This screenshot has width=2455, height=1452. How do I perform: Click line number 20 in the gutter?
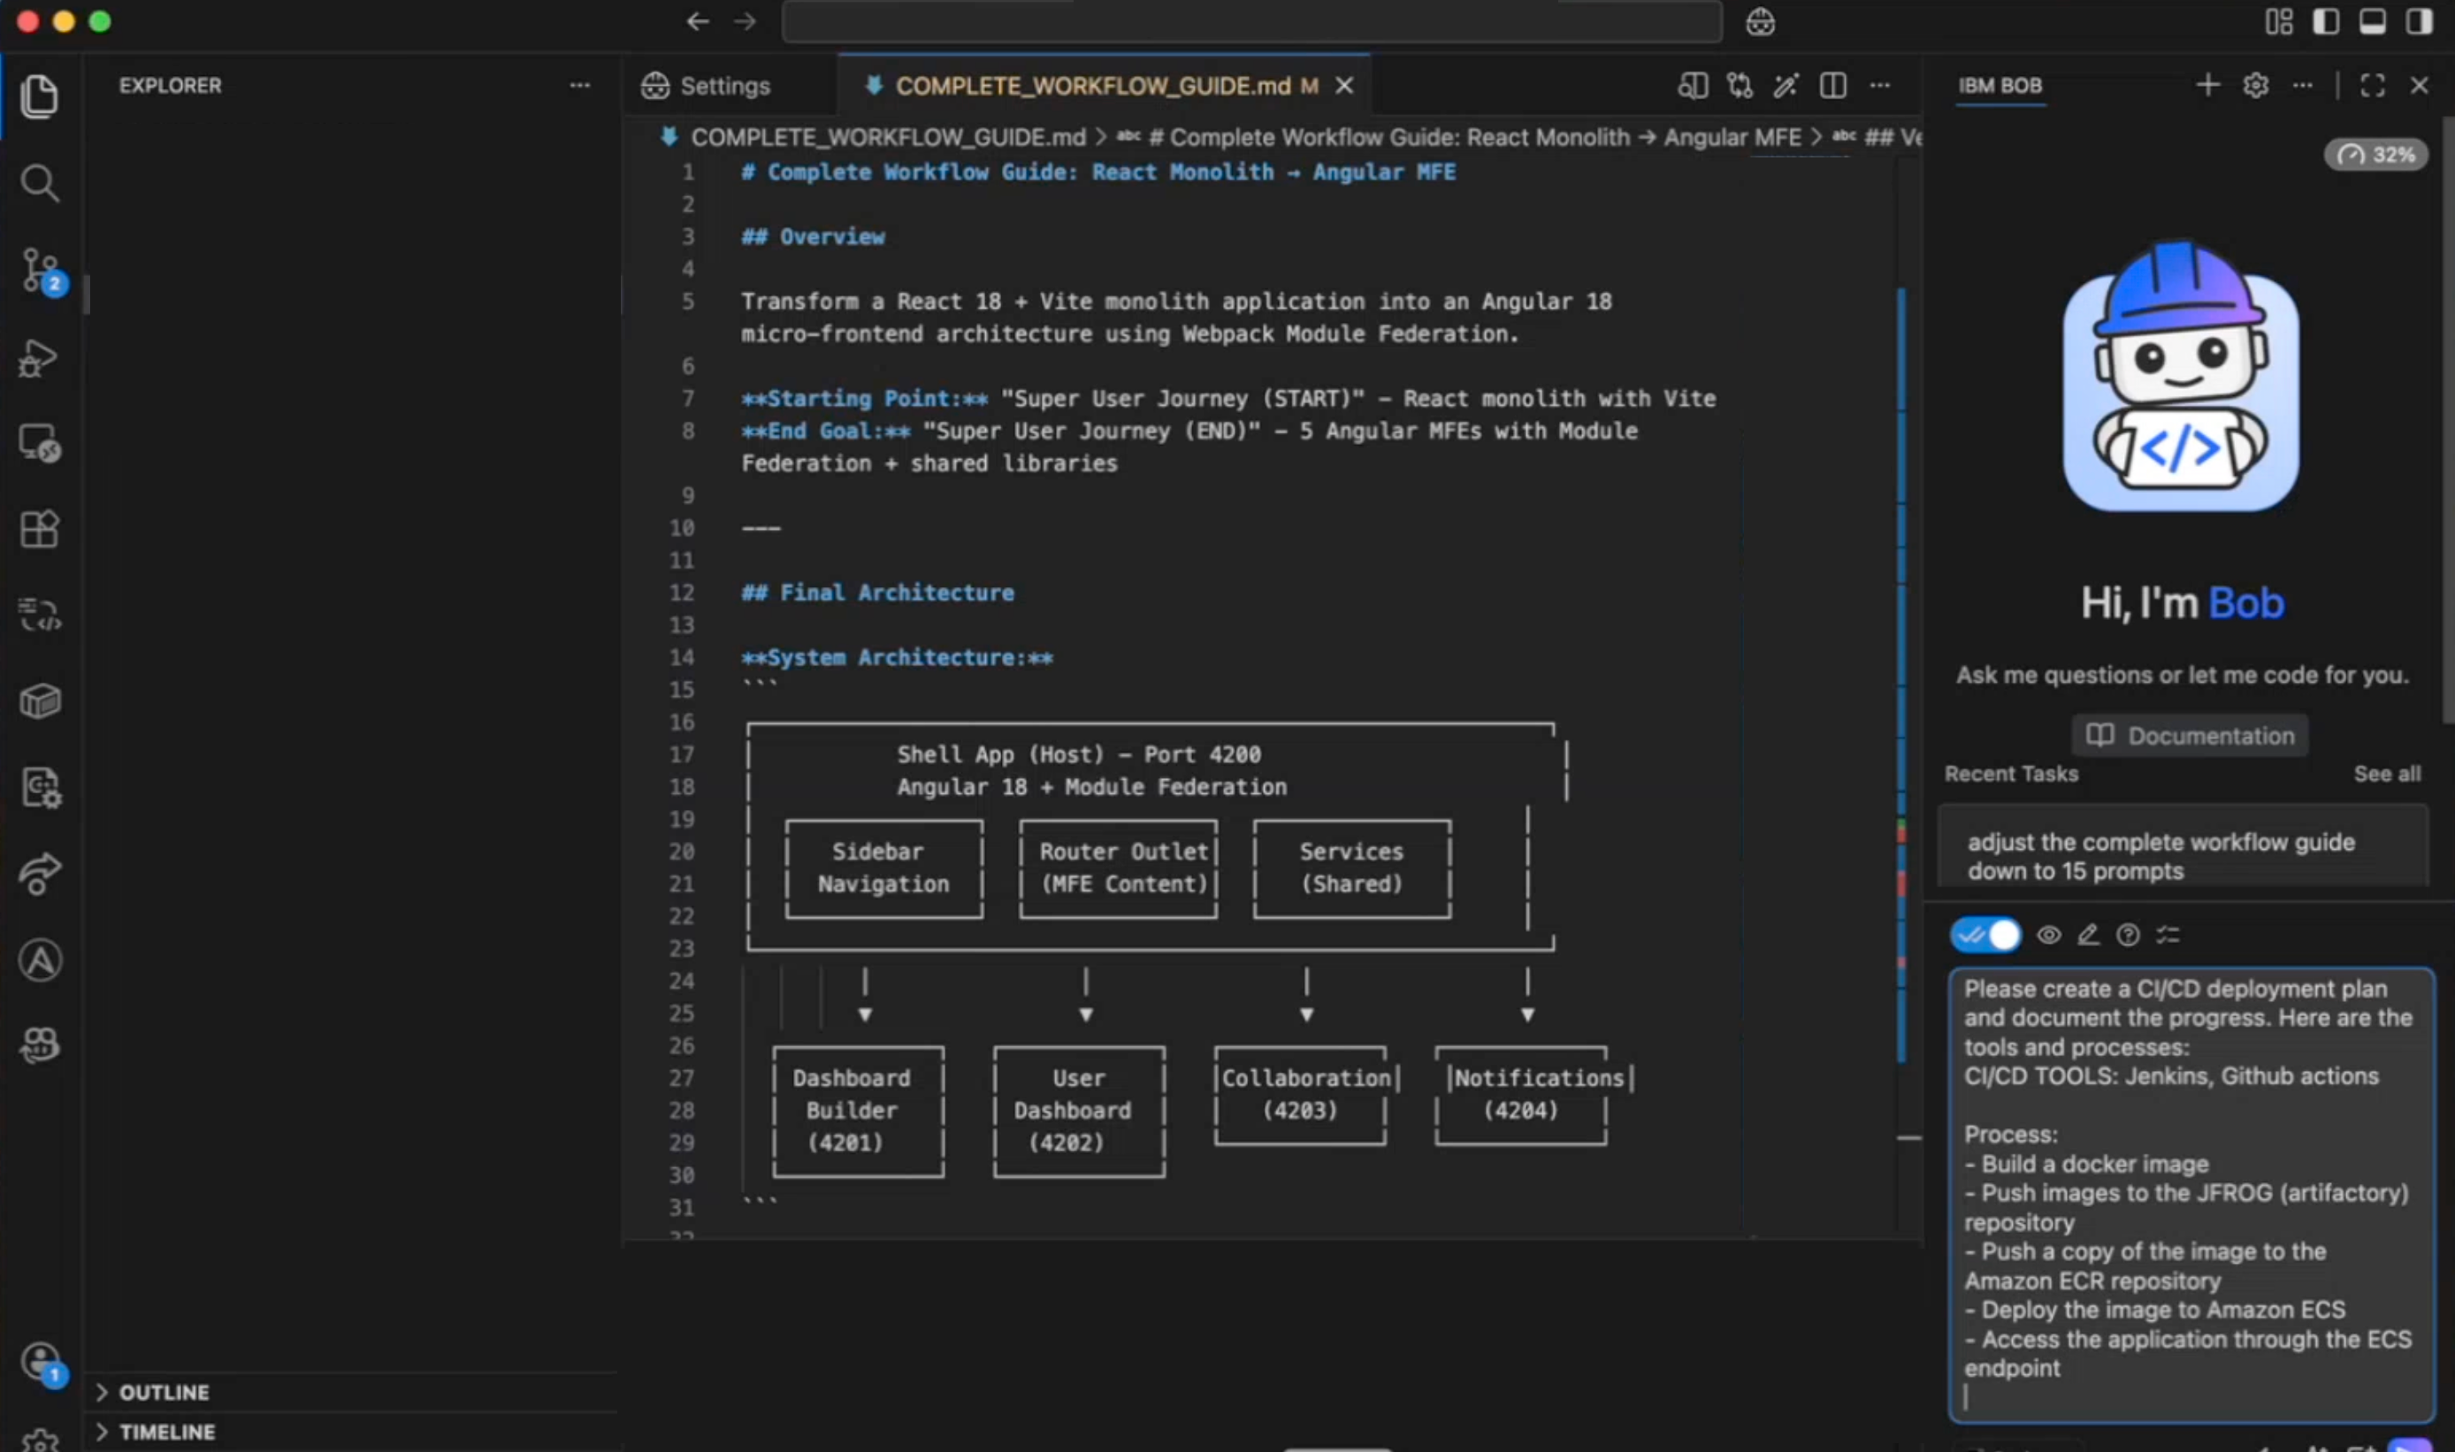681,852
